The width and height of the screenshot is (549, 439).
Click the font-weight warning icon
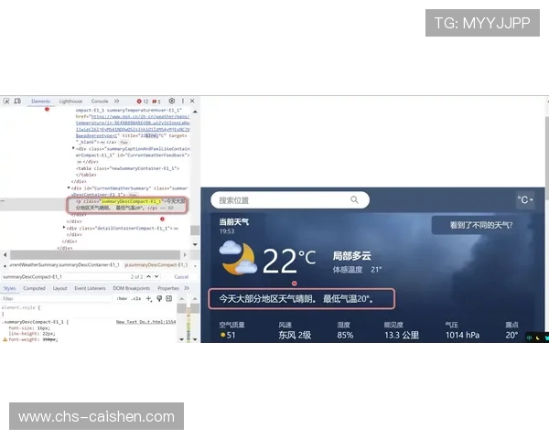(x=5, y=339)
